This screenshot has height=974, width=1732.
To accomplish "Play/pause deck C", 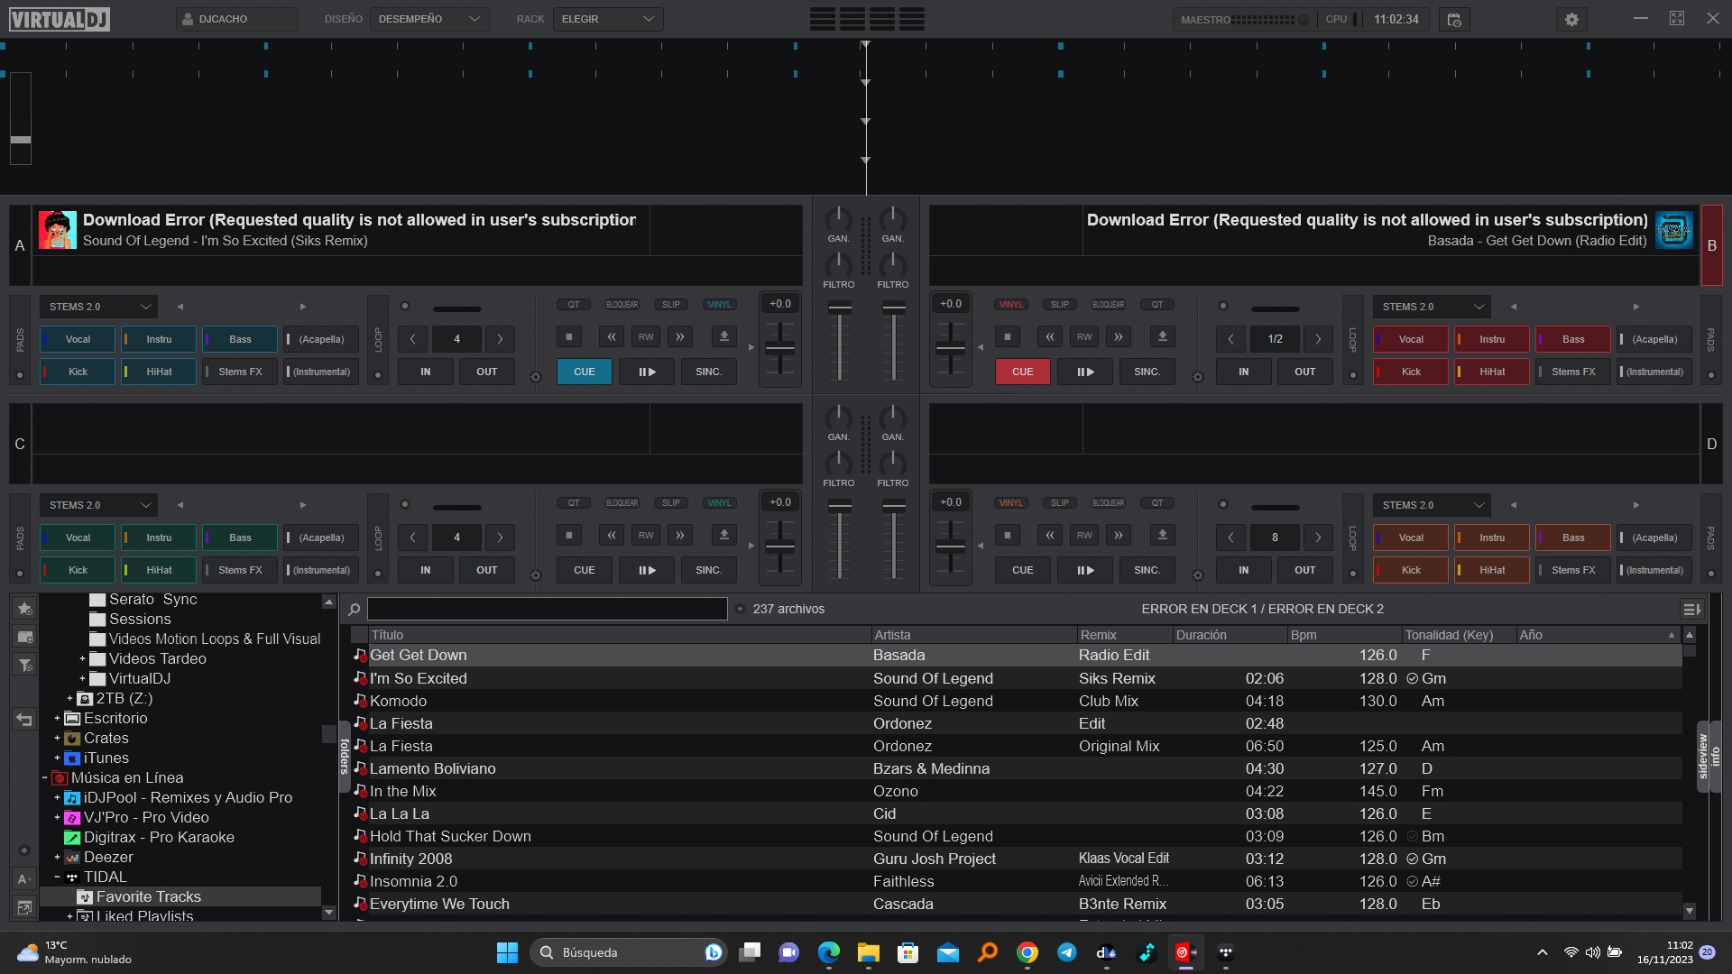I will (x=647, y=570).
